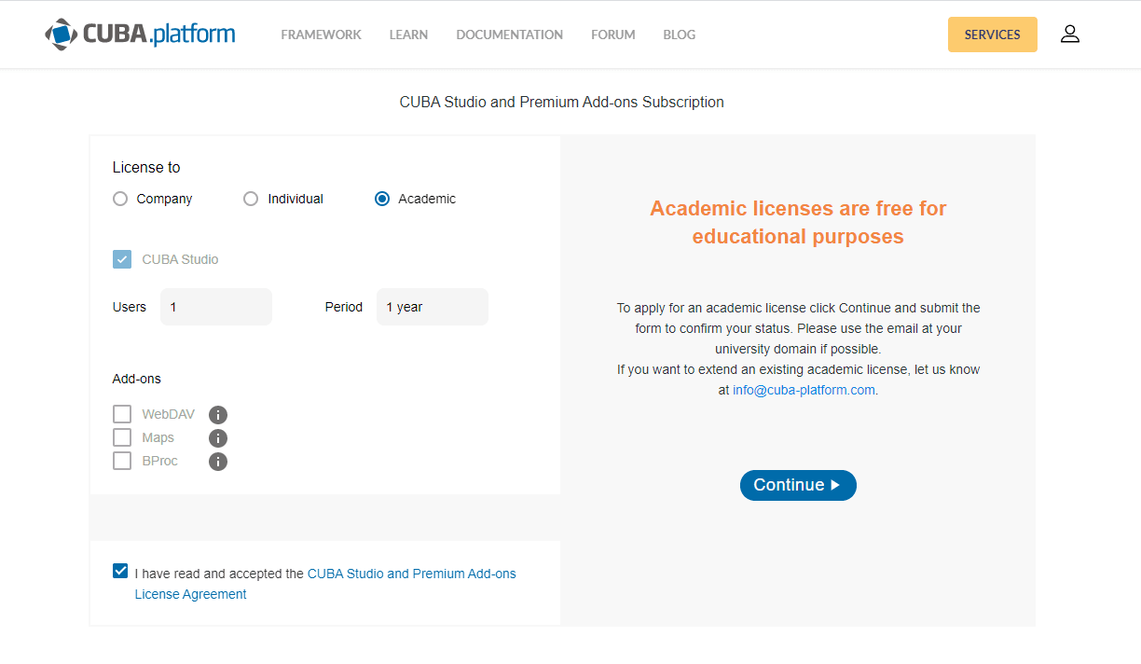Click the Users number field
This screenshot has width=1141, height=664.
click(215, 307)
